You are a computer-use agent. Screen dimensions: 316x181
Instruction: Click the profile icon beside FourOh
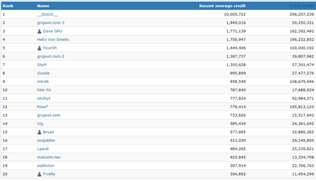click(x=39, y=48)
